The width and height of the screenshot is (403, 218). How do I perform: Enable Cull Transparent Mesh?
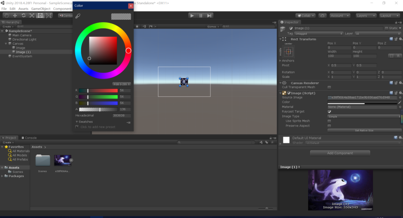click(329, 87)
